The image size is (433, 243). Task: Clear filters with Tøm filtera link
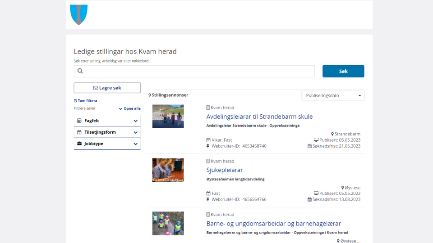click(86, 101)
